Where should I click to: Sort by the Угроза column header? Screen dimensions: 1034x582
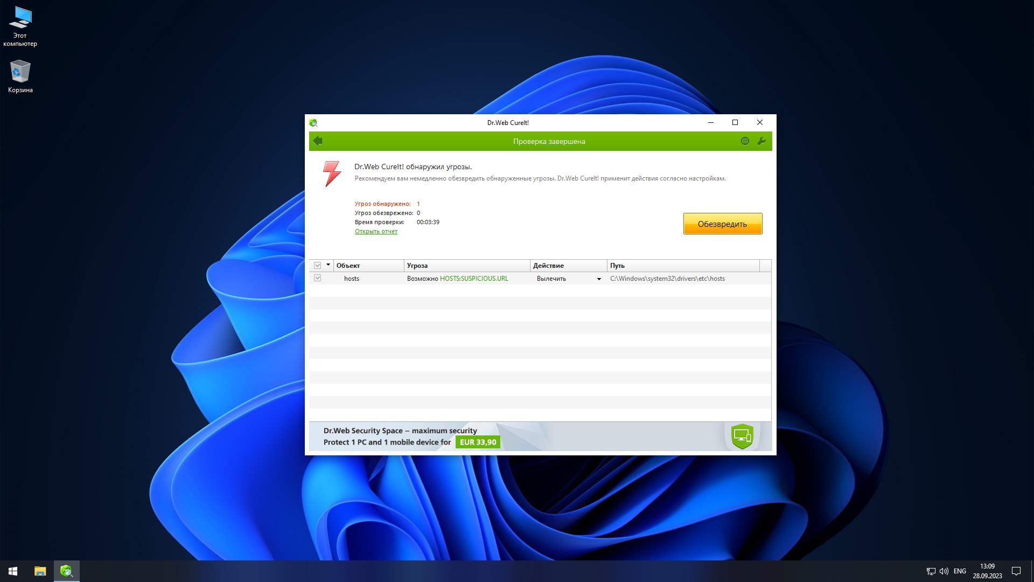click(x=466, y=265)
